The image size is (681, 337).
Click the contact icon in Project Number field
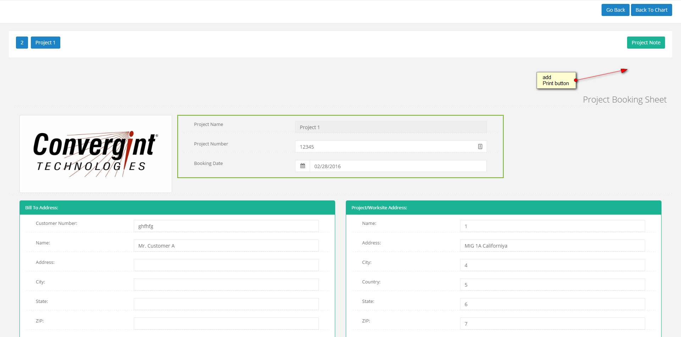point(480,147)
